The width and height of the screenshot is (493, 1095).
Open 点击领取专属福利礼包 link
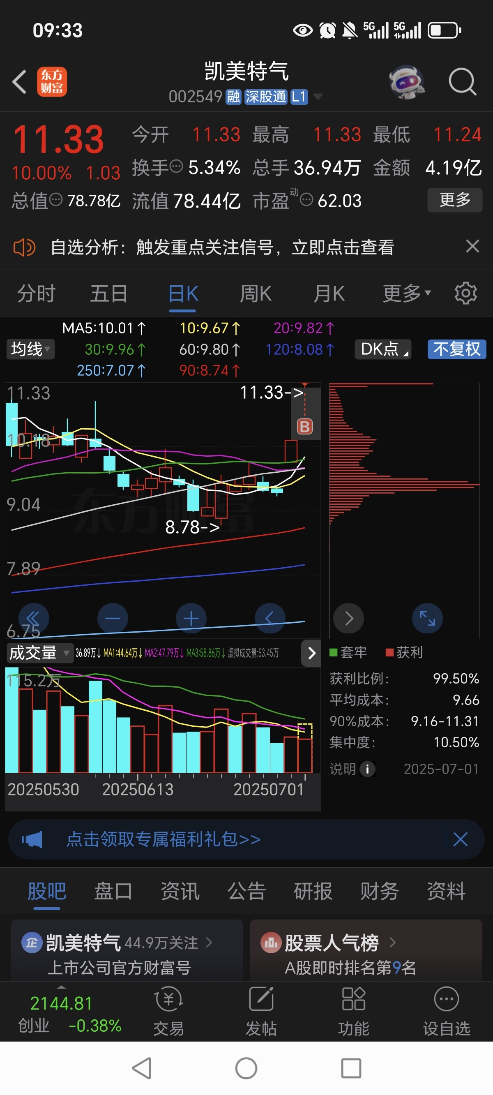[x=164, y=839]
